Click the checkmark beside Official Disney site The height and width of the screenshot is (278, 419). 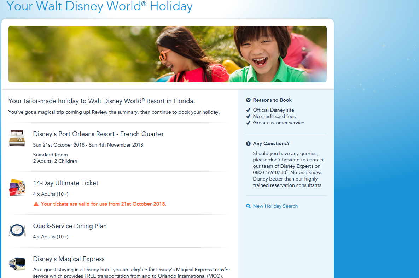click(248, 110)
